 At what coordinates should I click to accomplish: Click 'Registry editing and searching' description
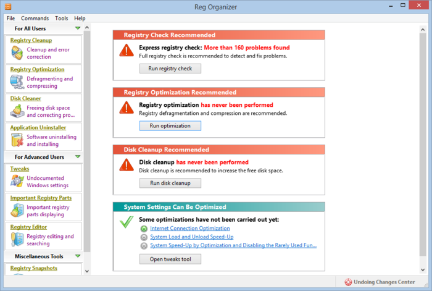click(50, 240)
